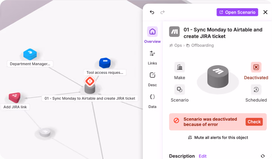272x159 pixels.
Task: Click the Make building icon
Action: (179, 67)
